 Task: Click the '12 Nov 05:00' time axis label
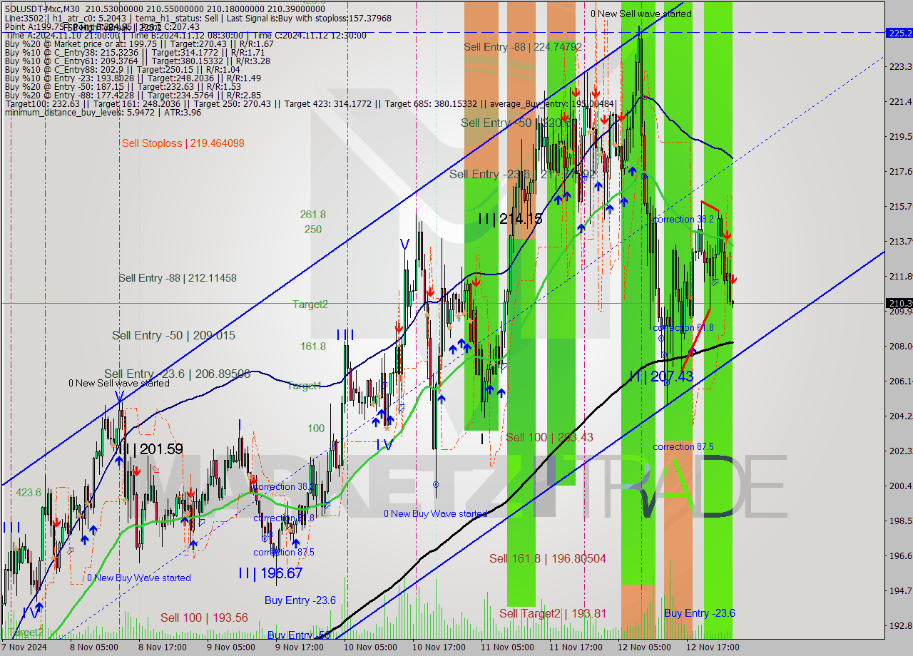(644, 647)
